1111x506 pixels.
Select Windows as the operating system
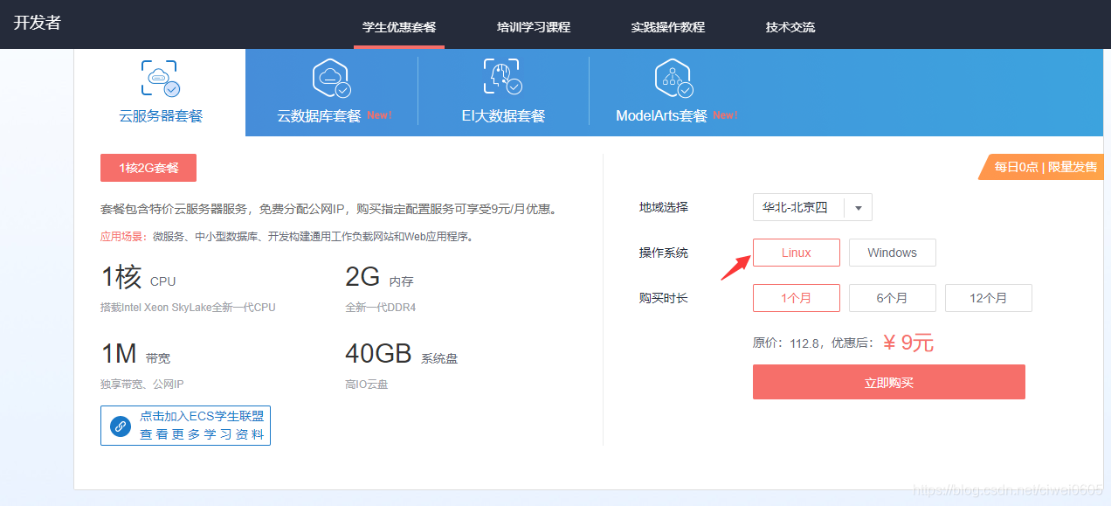coord(892,253)
